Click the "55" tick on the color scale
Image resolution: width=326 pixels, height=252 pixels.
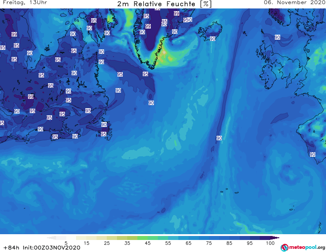[x=168, y=243]
